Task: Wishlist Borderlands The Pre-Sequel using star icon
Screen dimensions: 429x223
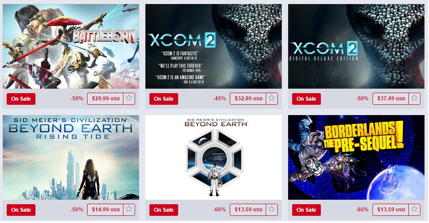Action: pos(415,210)
